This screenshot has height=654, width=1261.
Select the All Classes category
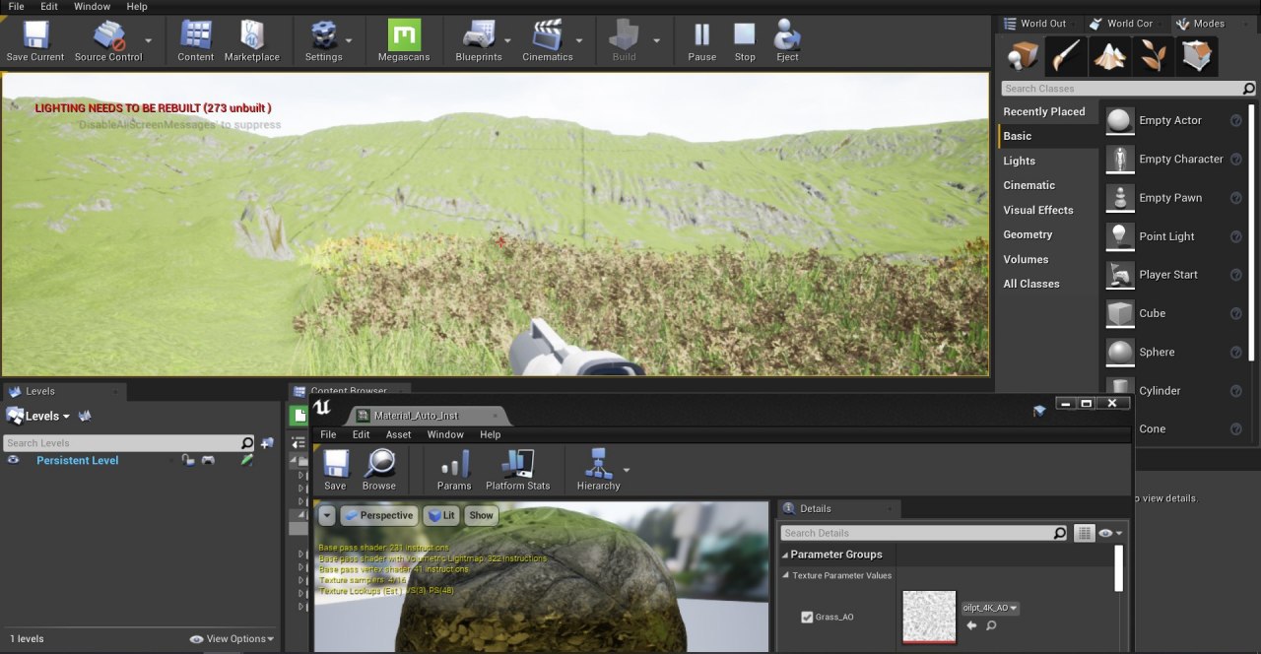coord(1031,284)
